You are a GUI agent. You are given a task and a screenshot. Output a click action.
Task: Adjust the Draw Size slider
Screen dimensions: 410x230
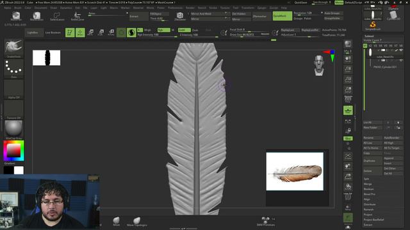click(x=249, y=34)
